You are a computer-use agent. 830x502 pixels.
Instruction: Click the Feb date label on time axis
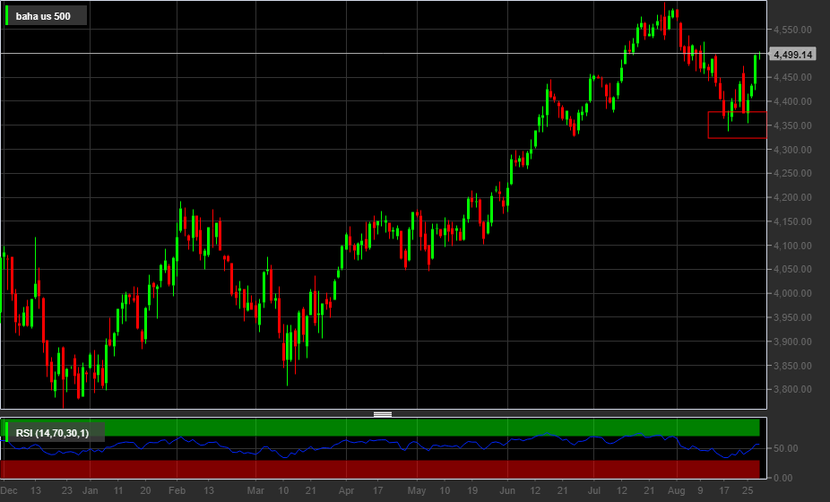177,491
